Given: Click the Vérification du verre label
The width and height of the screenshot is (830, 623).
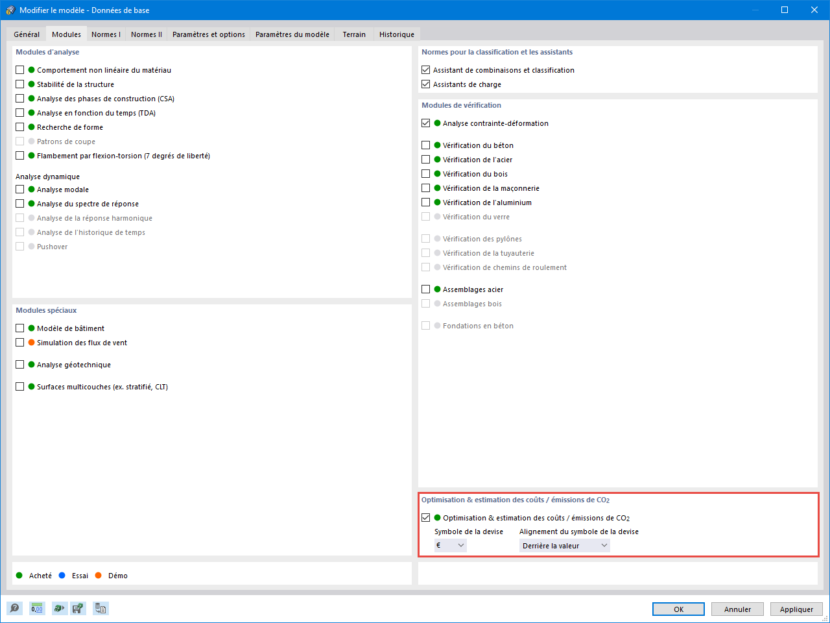Looking at the screenshot, I should [476, 217].
